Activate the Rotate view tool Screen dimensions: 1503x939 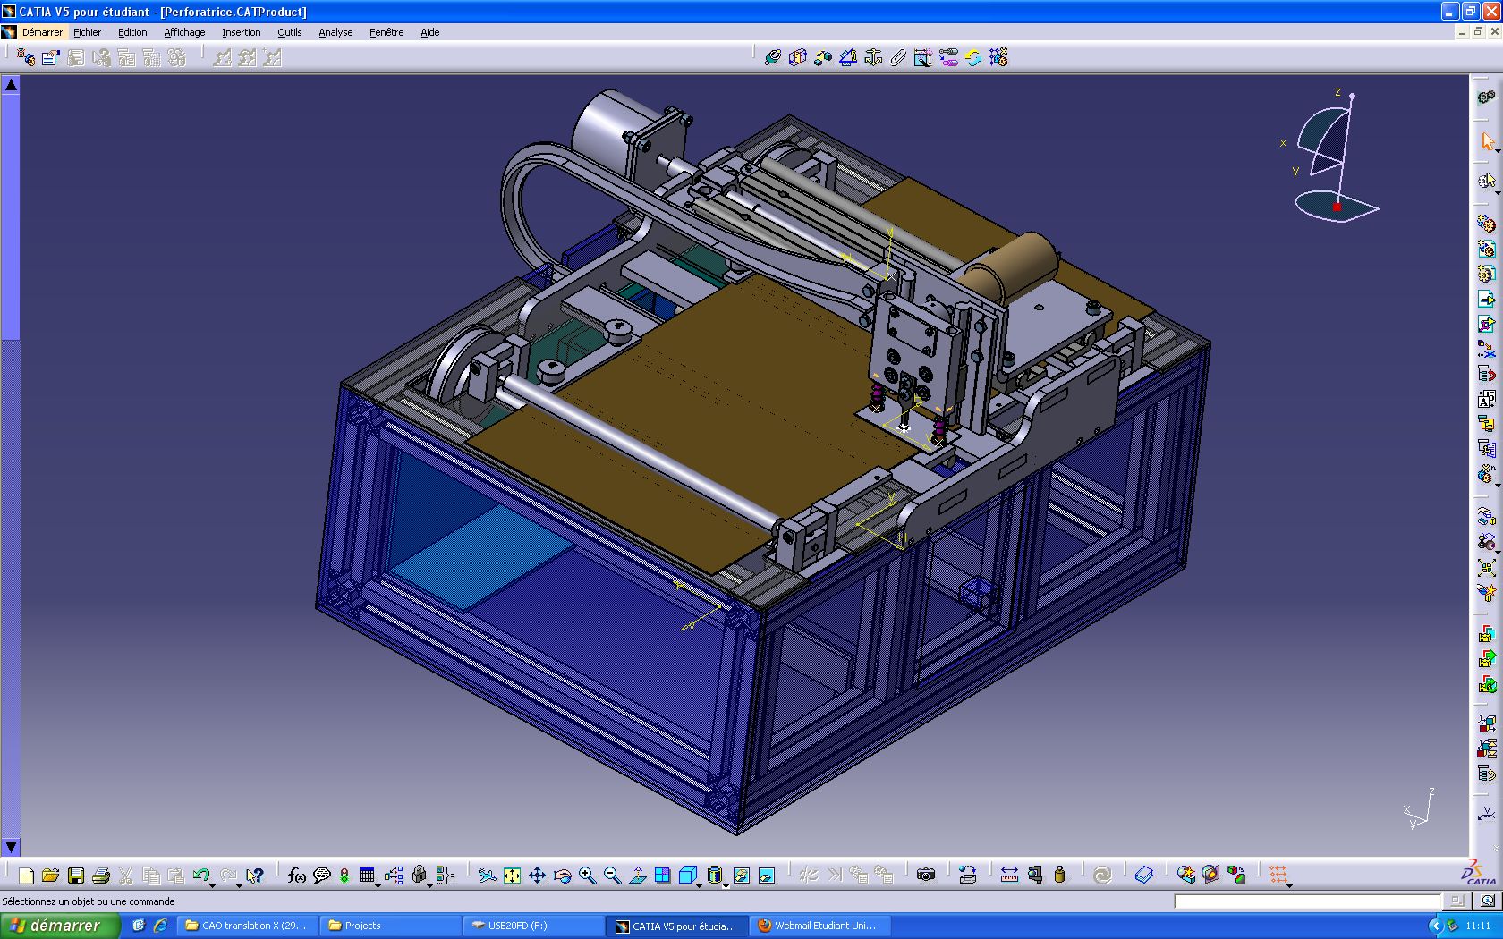click(562, 876)
